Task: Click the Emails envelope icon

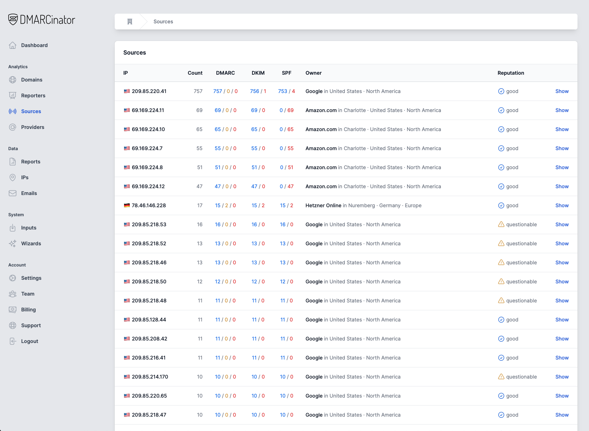Action: 13,193
